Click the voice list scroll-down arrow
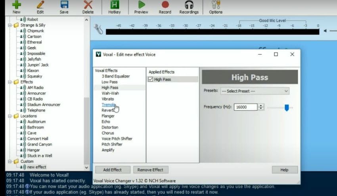Screen dimensions: 337x196 [86, 167]
